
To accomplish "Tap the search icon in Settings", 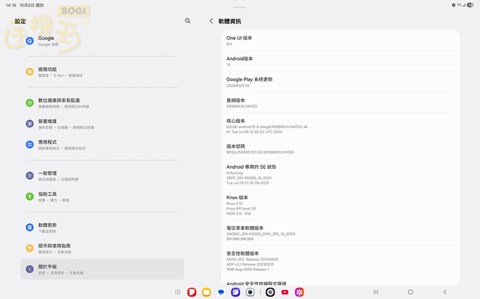I will click(187, 21).
